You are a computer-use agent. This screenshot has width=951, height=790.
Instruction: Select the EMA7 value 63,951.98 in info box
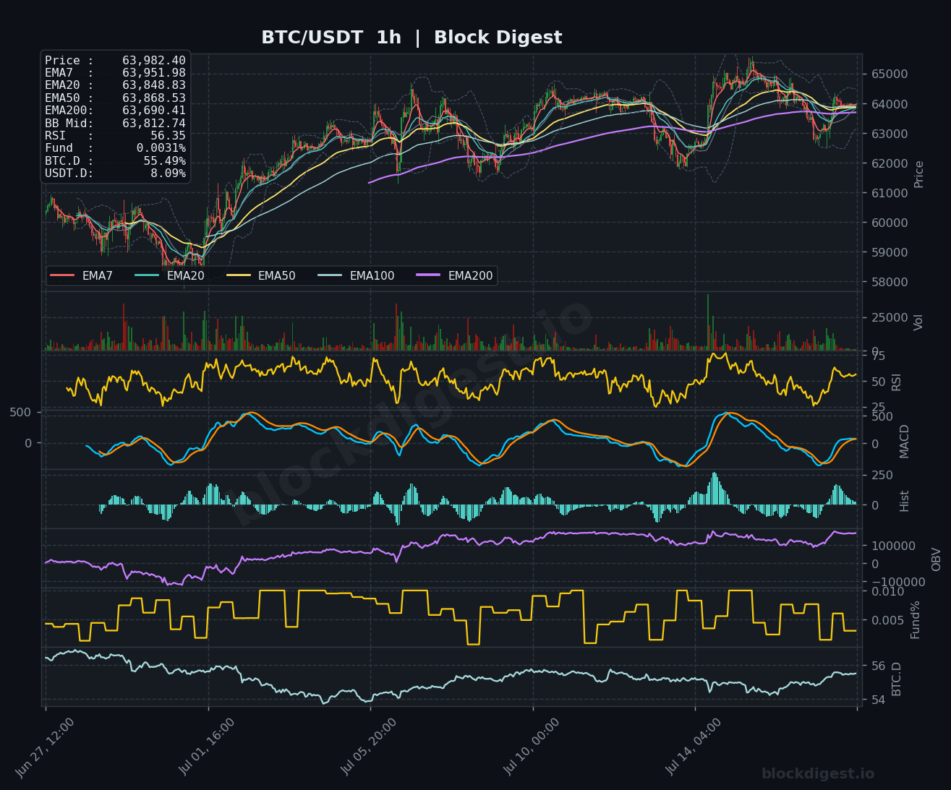pyautogui.click(x=154, y=73)
